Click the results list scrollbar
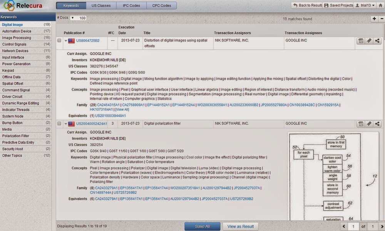 tap(384, 32)
